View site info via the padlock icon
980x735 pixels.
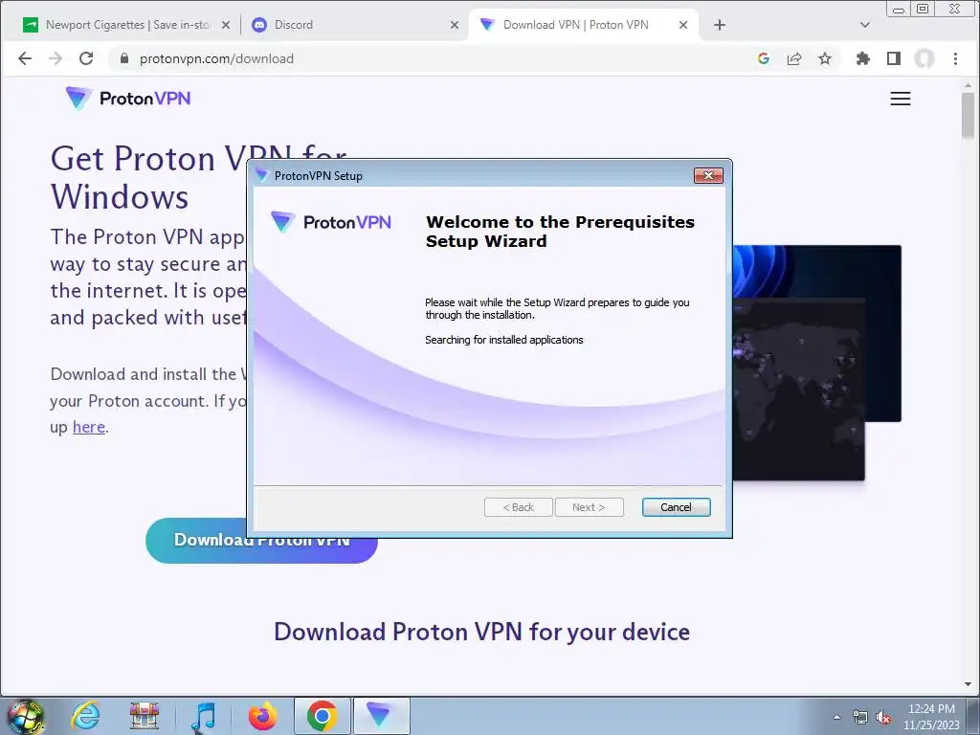tap(124, 58)
